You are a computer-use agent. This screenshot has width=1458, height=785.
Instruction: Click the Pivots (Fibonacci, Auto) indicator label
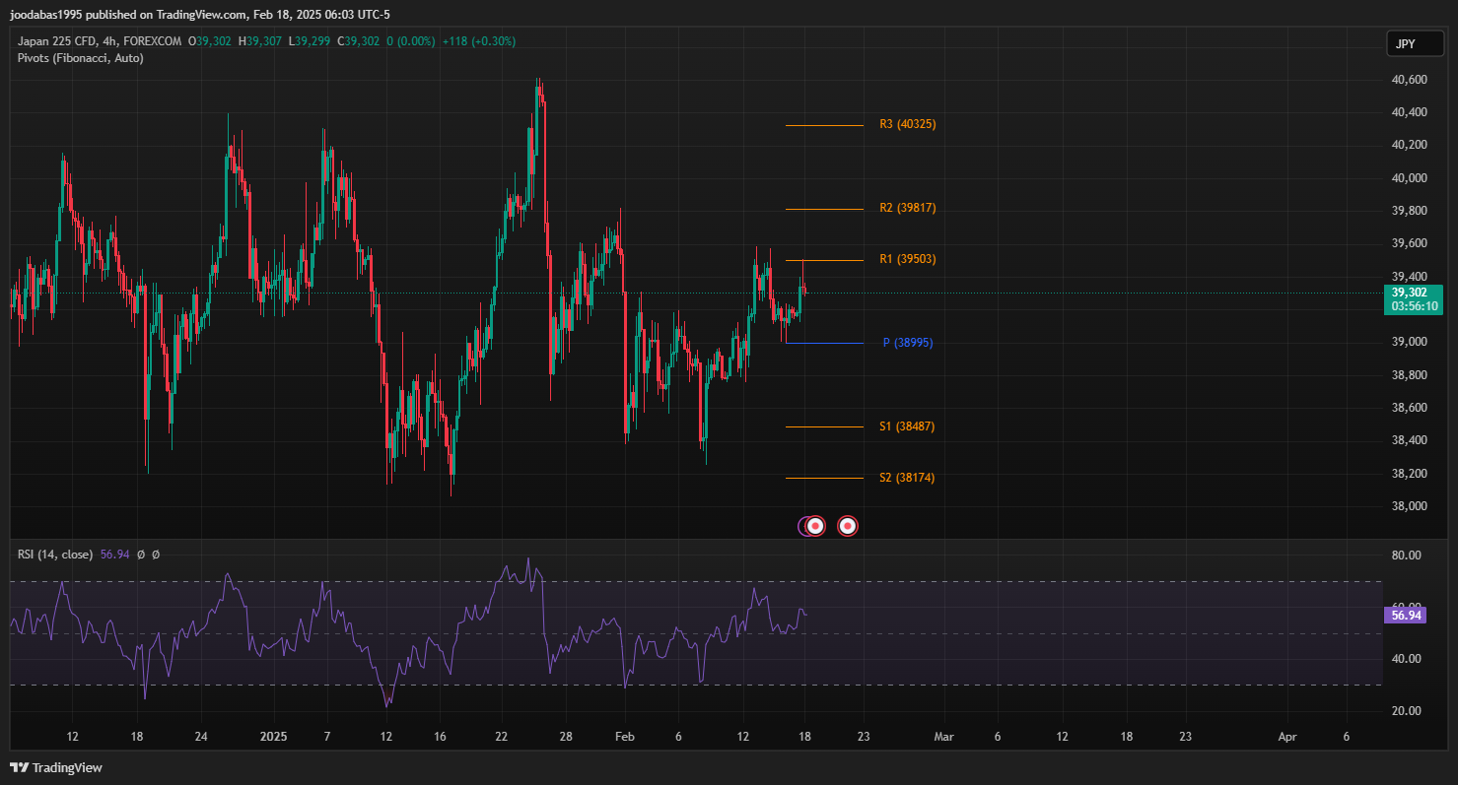(x=80, y=58)
